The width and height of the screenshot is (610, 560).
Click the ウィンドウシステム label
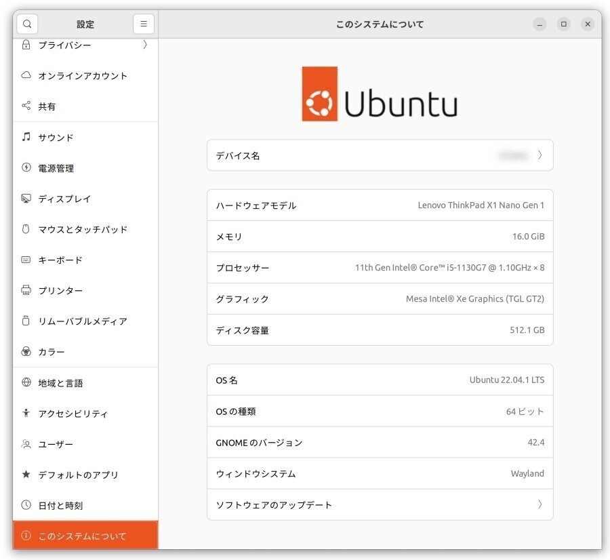pyautogui.click(x=256, y=474)
